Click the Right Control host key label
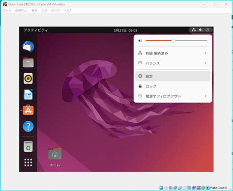 click(x=219, y=188)
